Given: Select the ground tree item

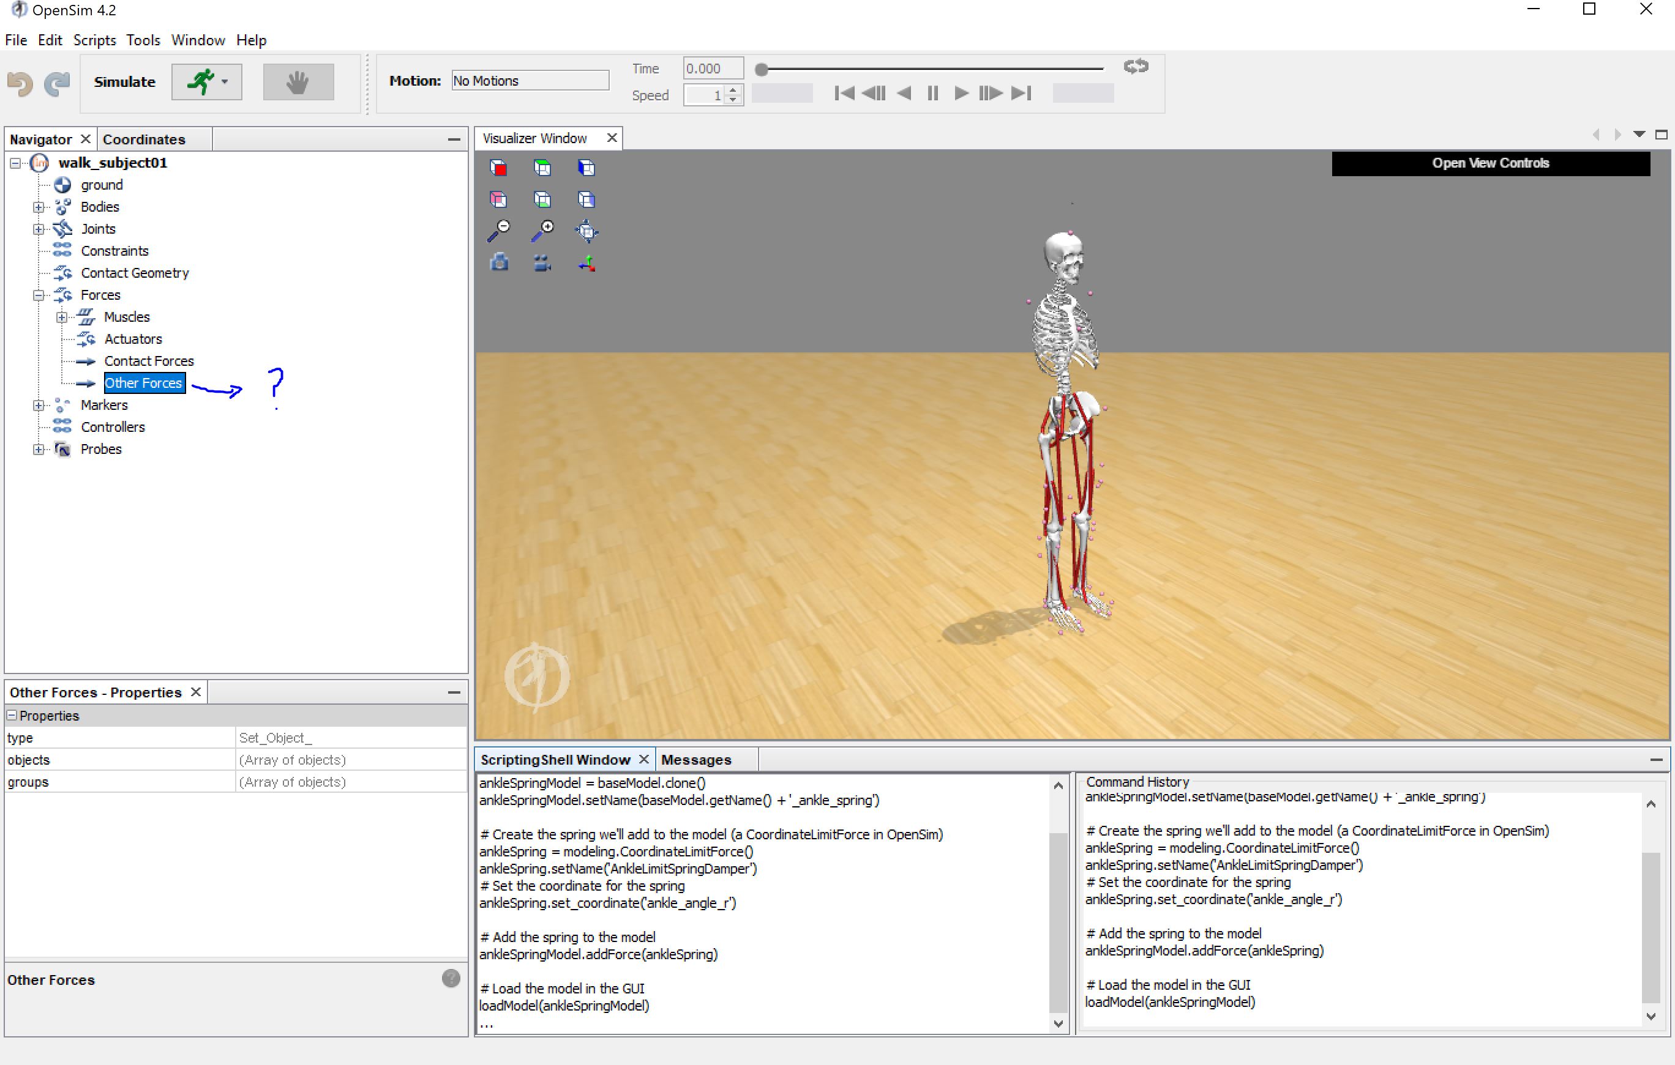Looking at the screenshot, I should point(102,185).
